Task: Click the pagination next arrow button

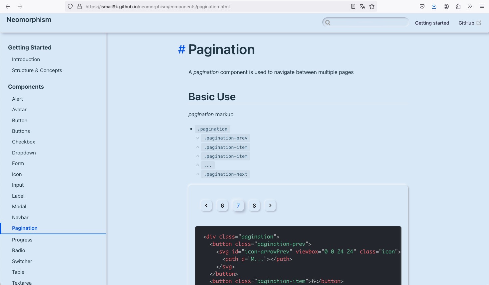Action: click(270, 206)
